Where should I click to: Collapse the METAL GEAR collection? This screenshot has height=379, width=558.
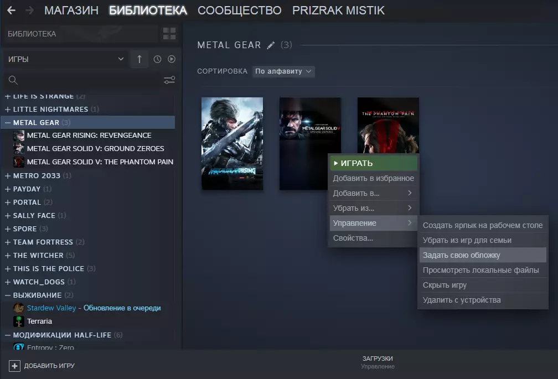(x=8, y=123)
